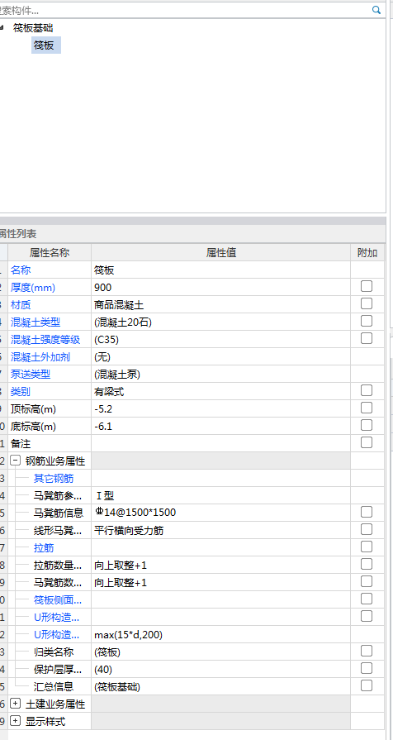
Task: Collapse the 筏板基础 tree node
Action: click(2, 28)
